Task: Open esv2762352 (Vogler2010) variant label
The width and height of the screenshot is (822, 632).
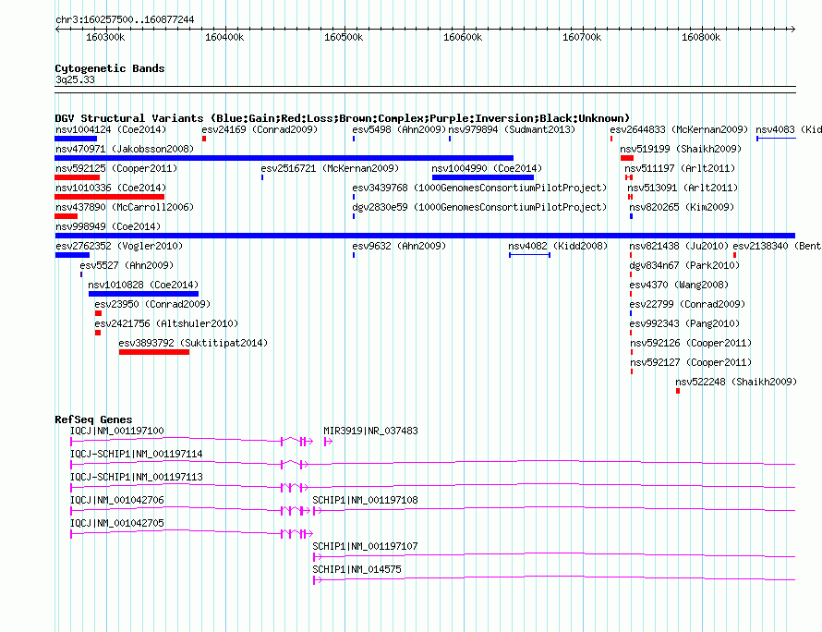Action: [119, 246]
